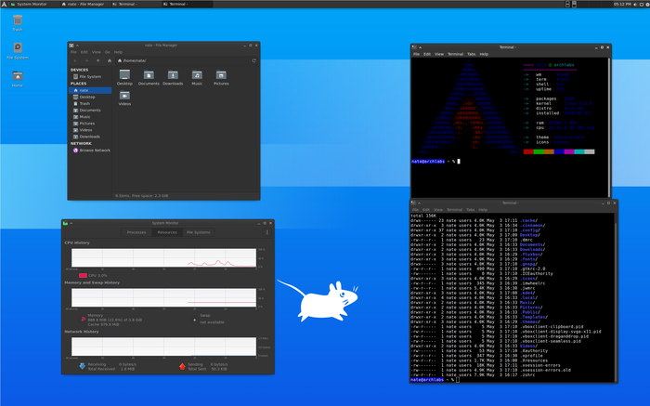The height and width of the screenshot is (406, 650).
Task: Open the Videos folder icon in File Manager
Action: click(x=124, y=98)
